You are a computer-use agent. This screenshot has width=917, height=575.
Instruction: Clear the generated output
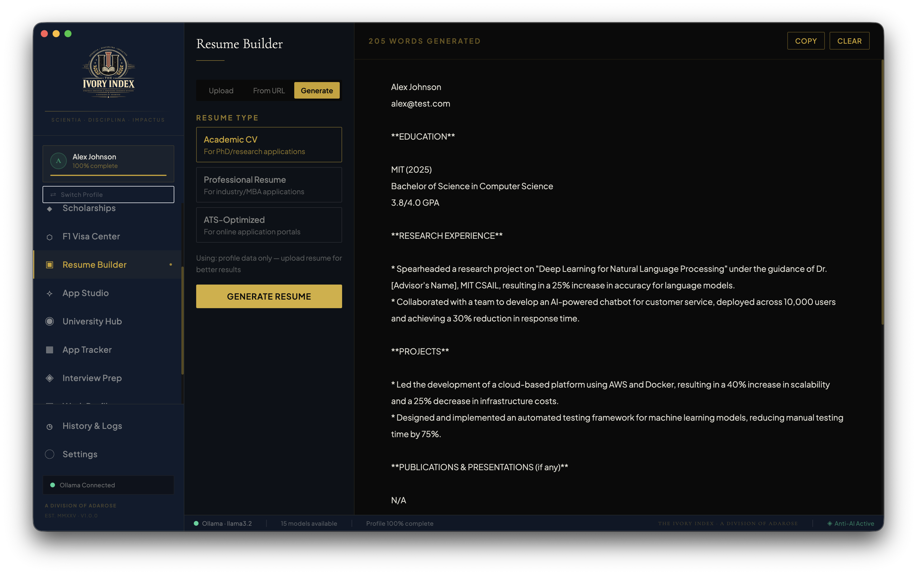click(849, 41)
